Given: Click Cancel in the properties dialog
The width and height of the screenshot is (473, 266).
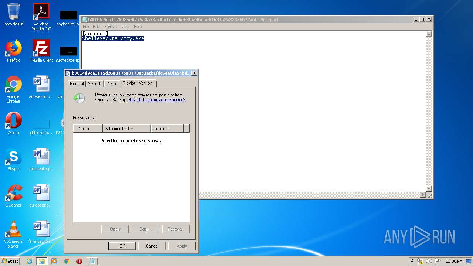Looking at the screenshot, I should click(x=152, y=246).
